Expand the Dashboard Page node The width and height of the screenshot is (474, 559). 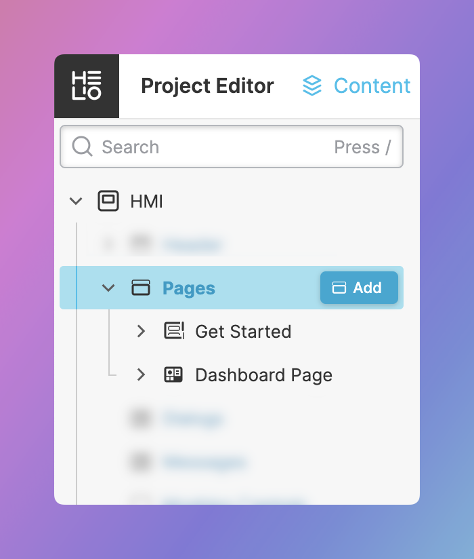(x=141, y=374)
